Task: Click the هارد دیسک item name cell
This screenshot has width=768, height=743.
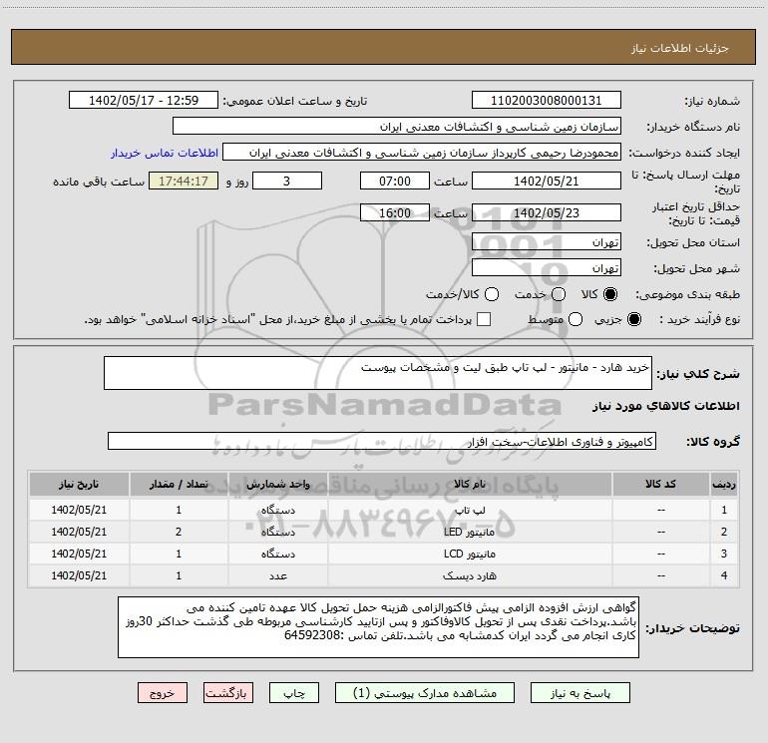Action: click(x=470, y=575)
